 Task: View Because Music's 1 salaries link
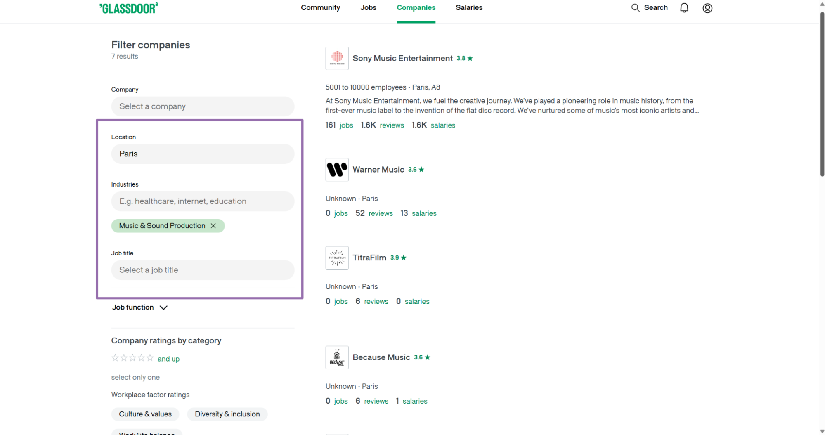point(411,401)
